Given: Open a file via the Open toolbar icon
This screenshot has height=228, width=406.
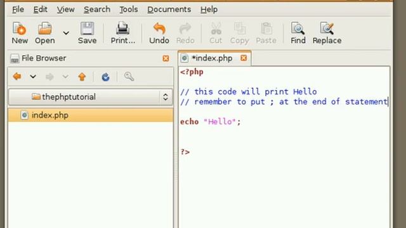Looking at the screenshot, I should point(45,33).
